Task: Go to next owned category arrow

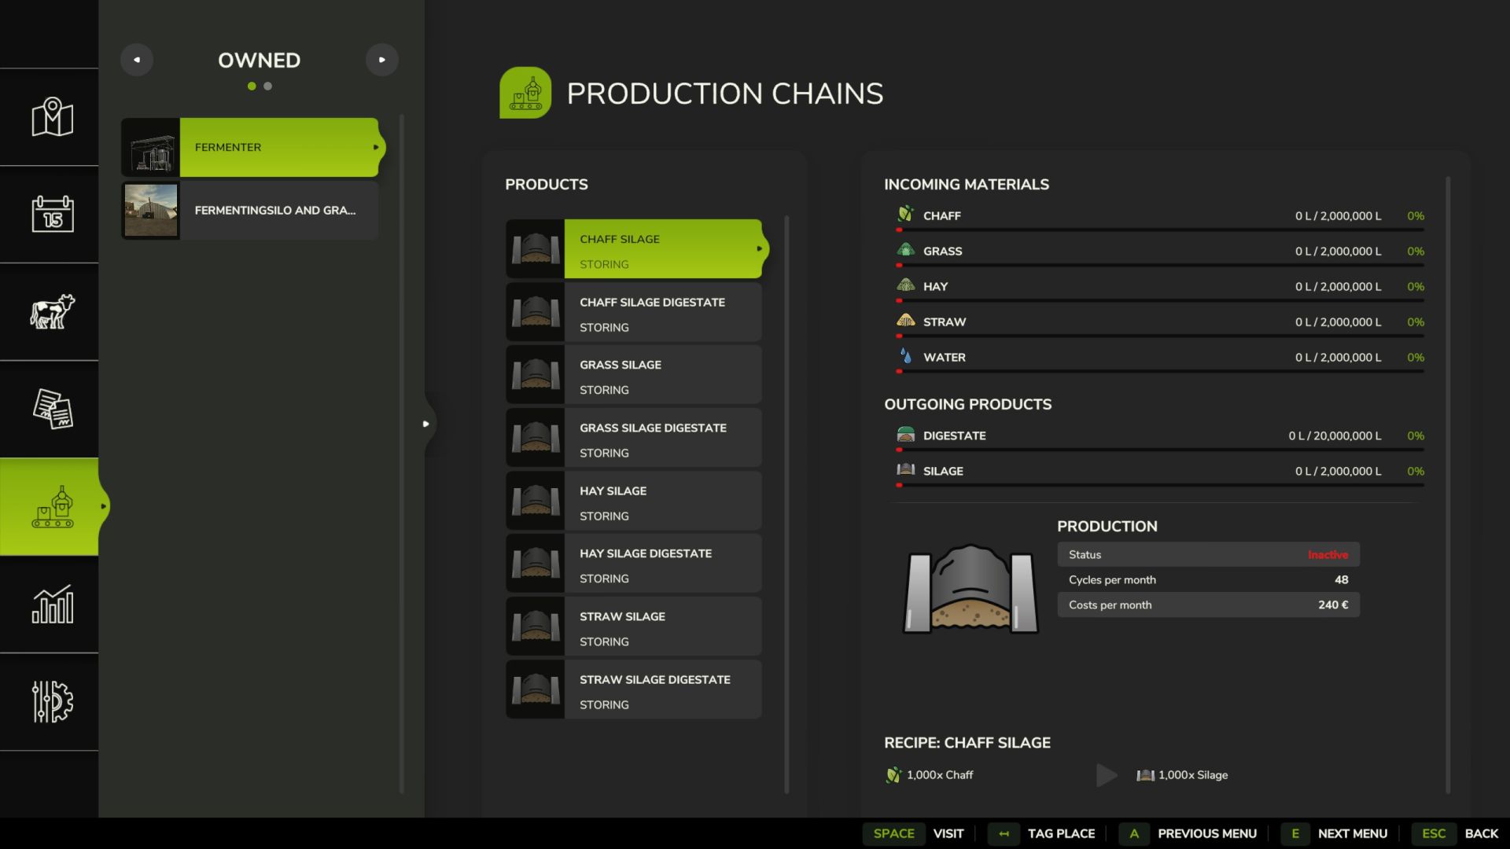Action: pyautogui.click(x=381, y=60)
